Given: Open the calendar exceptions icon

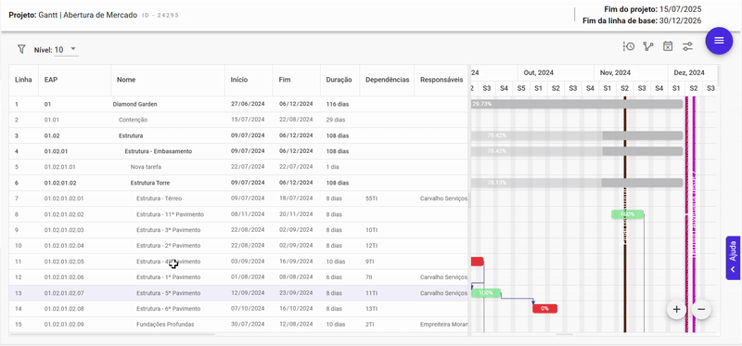Looking at the screenshot, I should 668,46.
